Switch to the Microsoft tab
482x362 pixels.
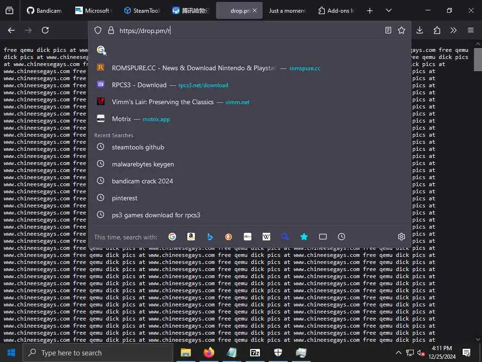click(x=94, y=10)
